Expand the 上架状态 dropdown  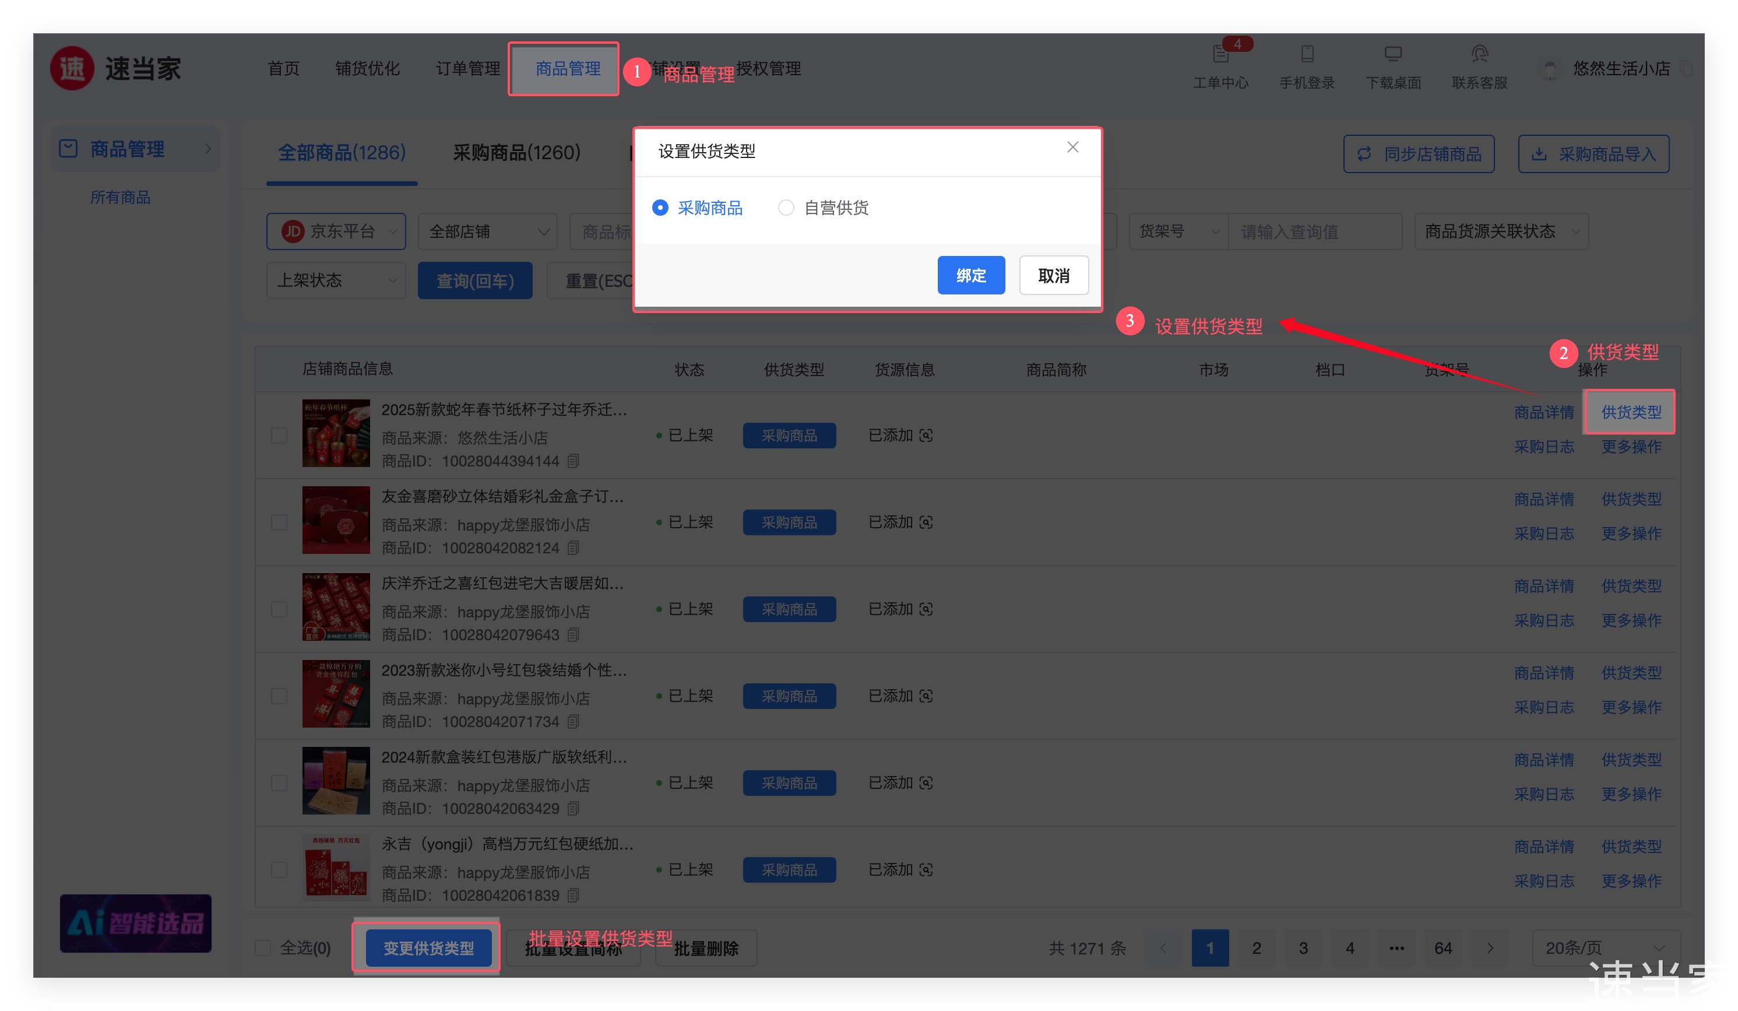click(x=336, y=280)
